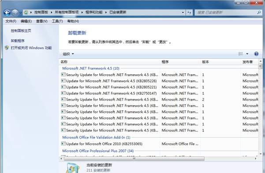Click the version value 2 cell
The image size is (265, 173).
click(x=203, y=99)
